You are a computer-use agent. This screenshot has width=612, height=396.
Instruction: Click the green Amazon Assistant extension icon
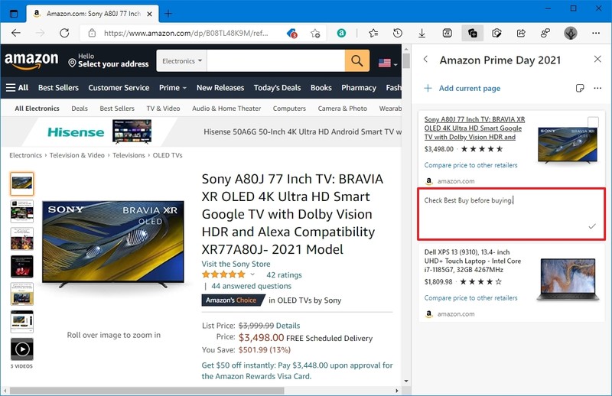341,33
